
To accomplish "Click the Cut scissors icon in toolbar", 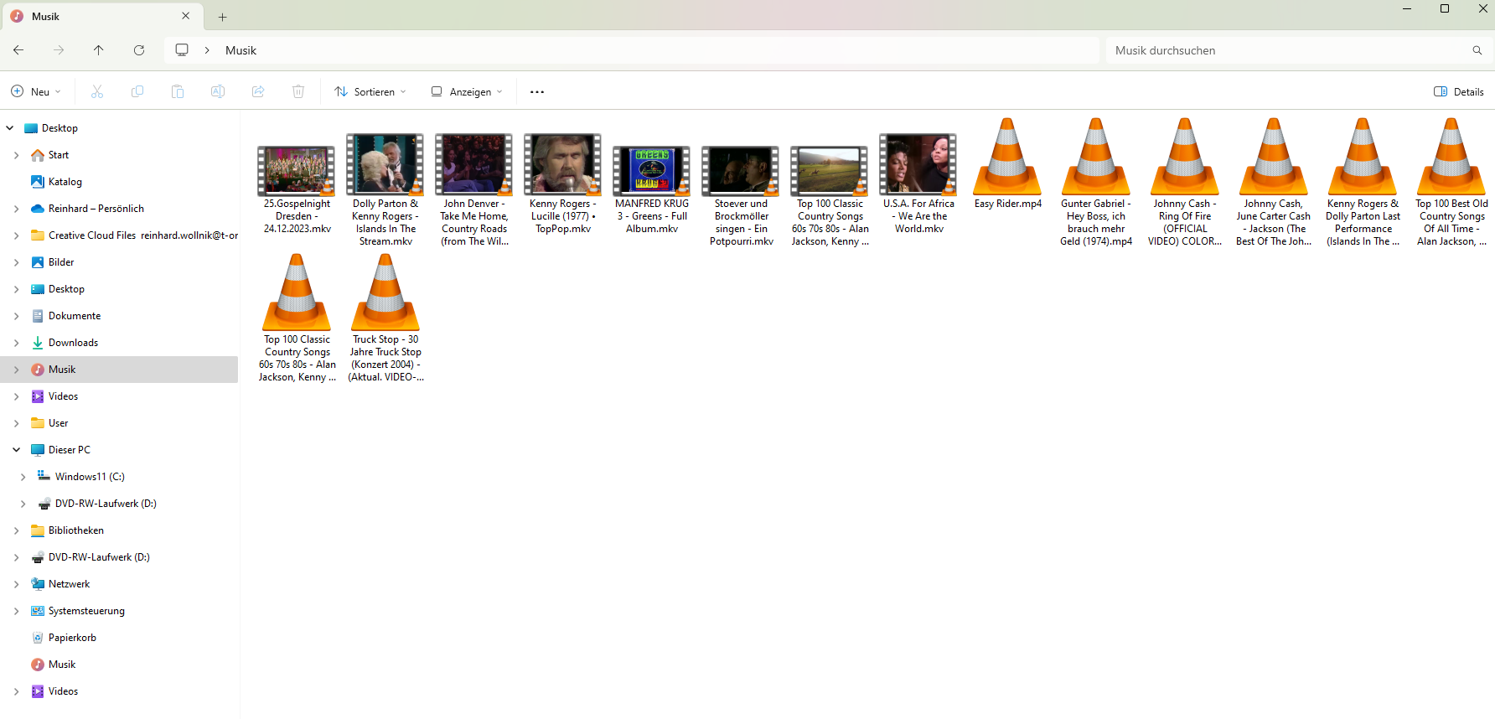I will (x=97, y=91).
